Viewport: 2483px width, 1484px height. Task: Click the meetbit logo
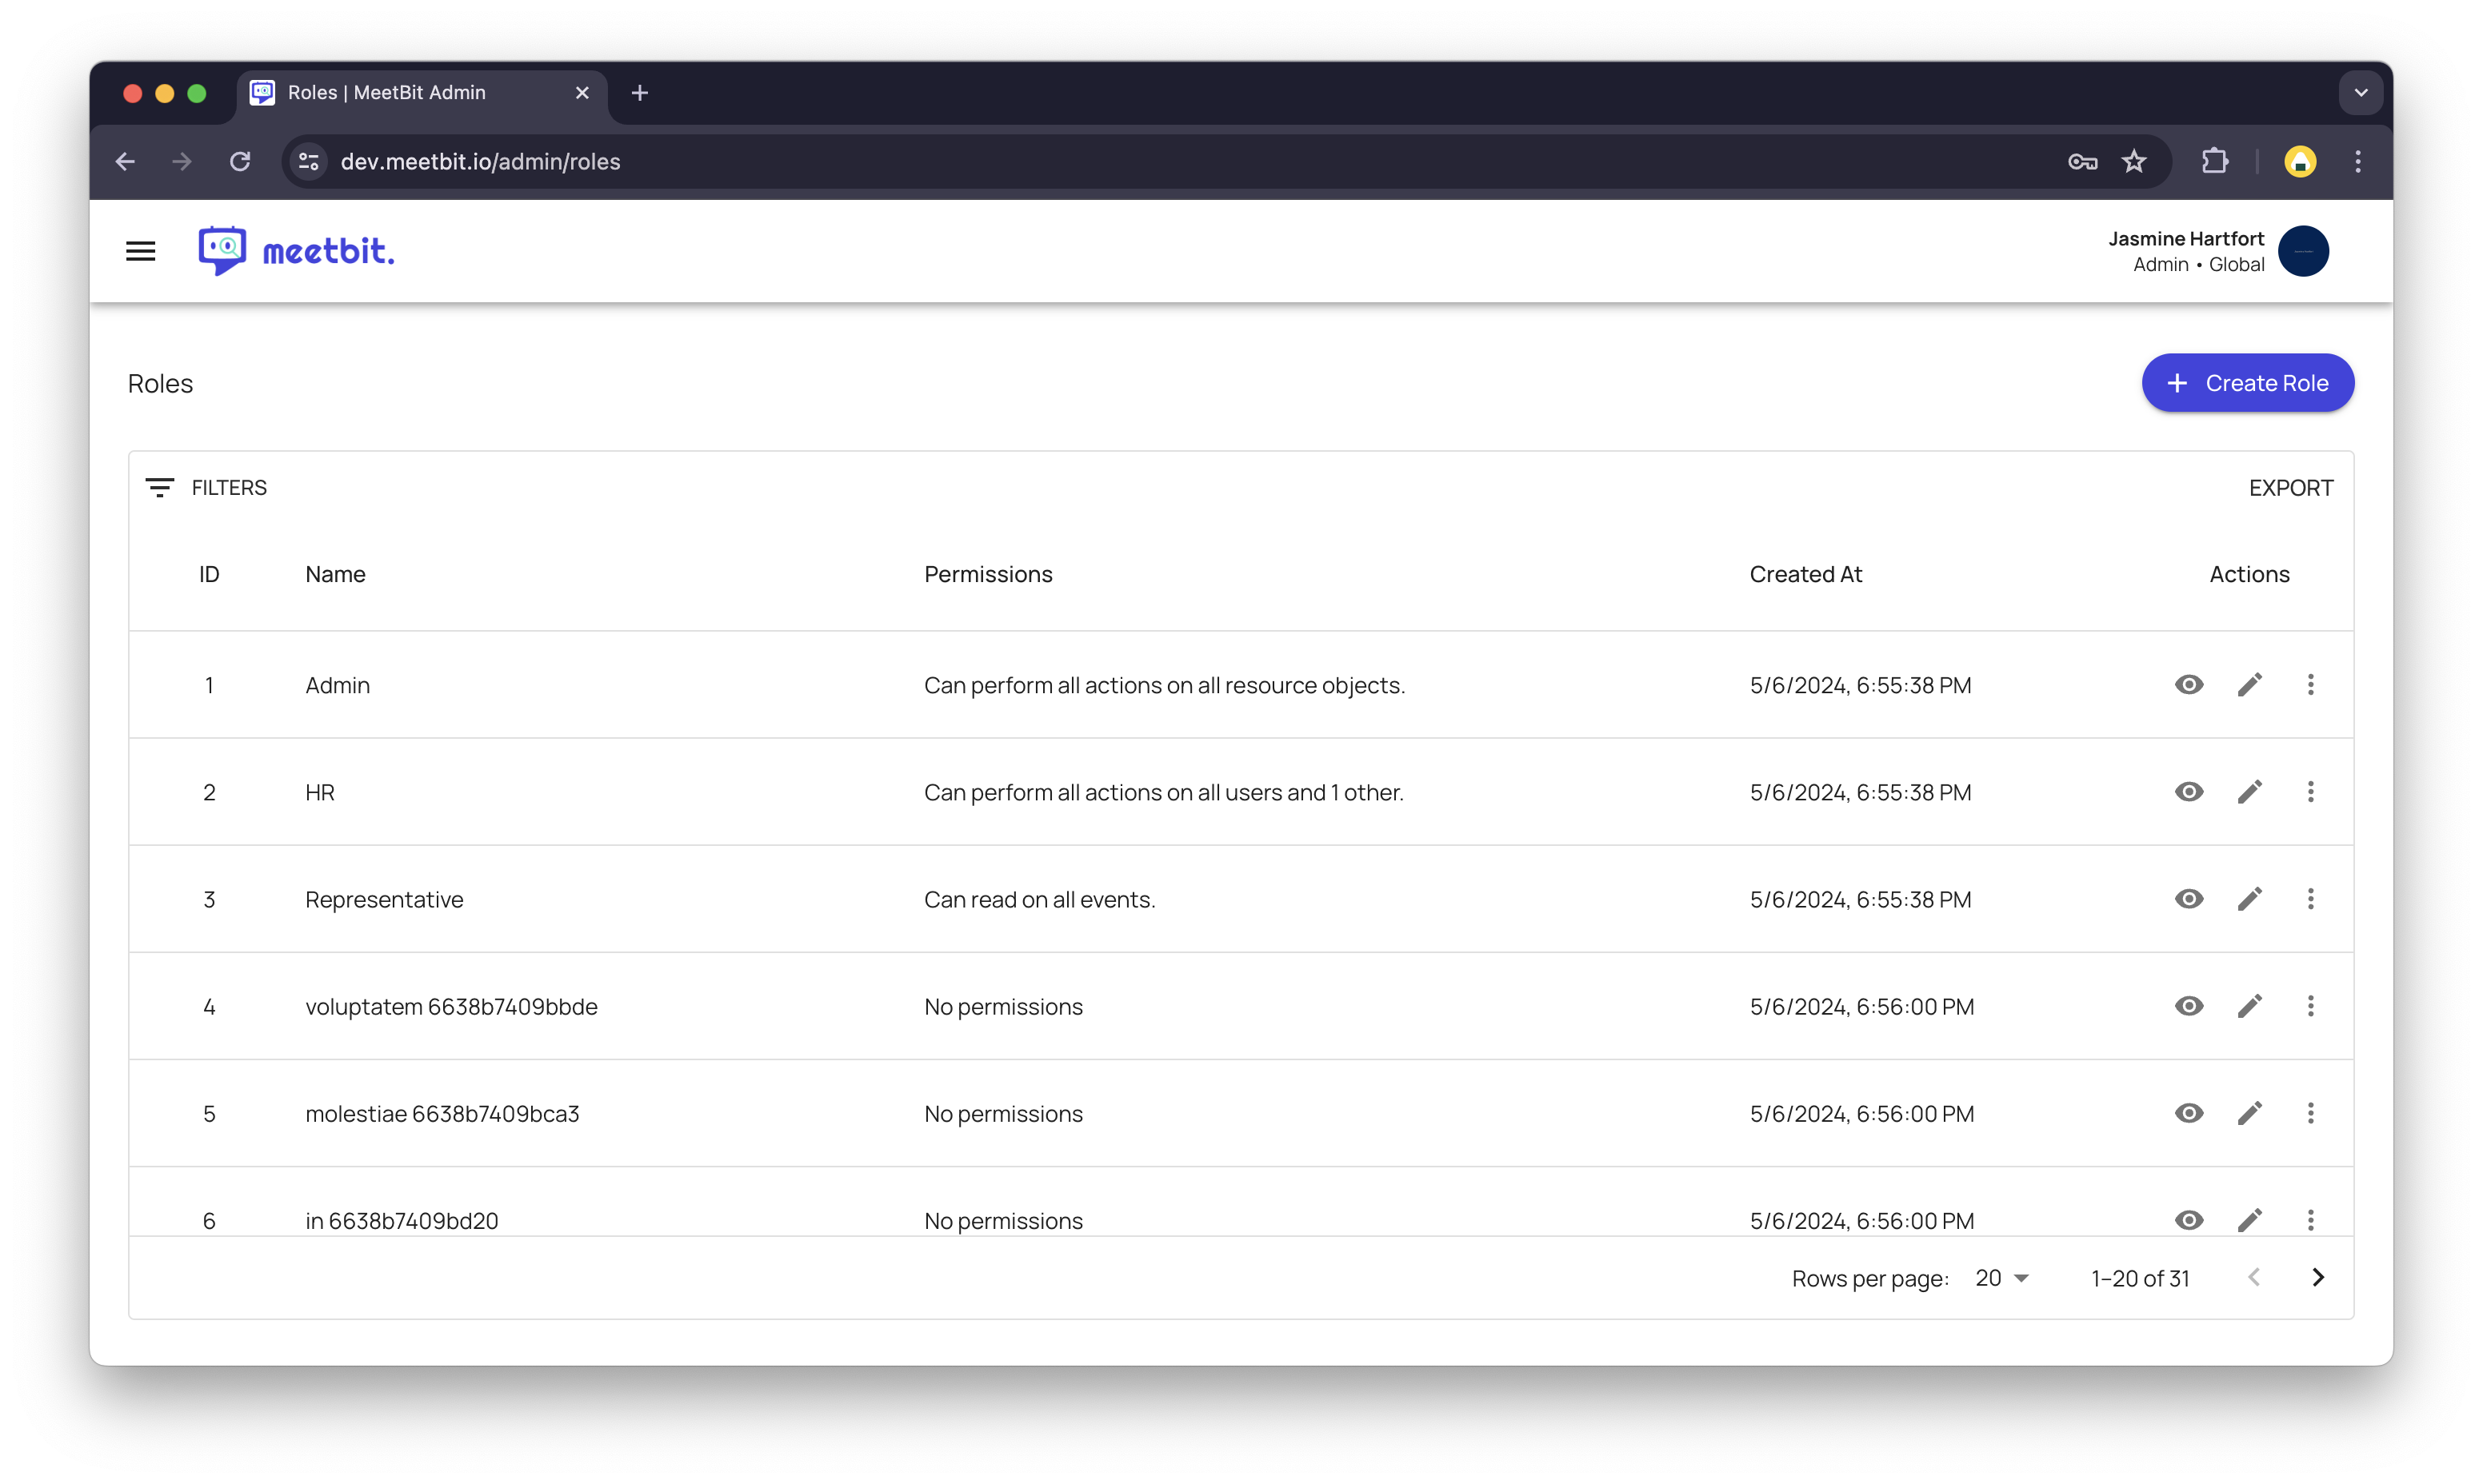click(296, 251)
